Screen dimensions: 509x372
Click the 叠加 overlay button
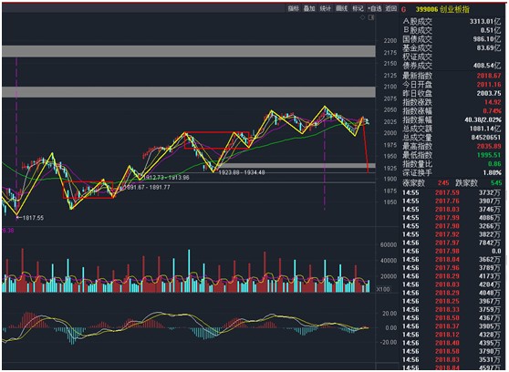coord(309,8)
